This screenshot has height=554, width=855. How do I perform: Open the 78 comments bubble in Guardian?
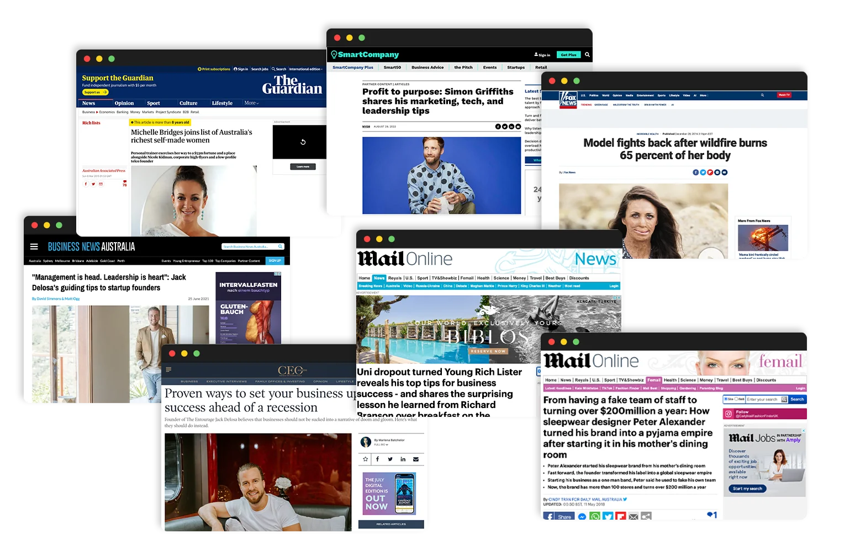(125, 183)
